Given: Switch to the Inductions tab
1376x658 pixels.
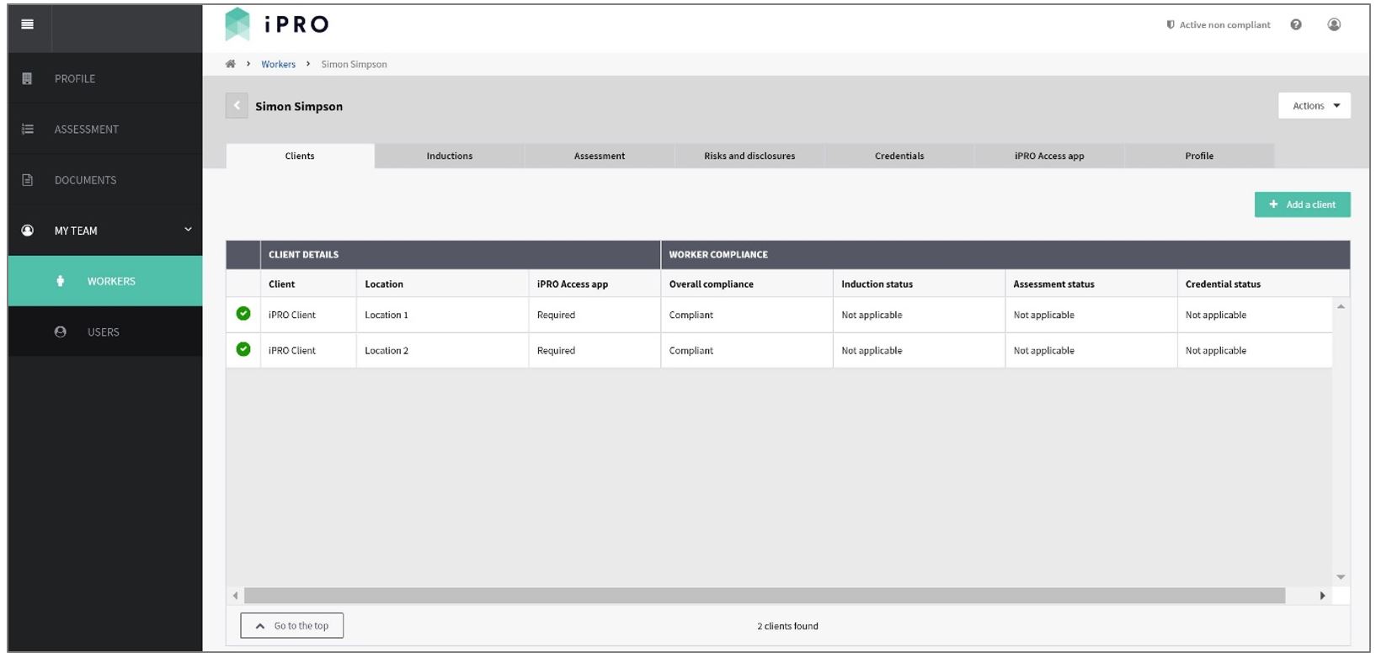Looking at the screenshot, I should (x=450, y=156).
